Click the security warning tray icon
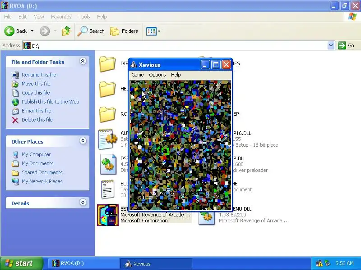Screen dimensions: 361x270 (319, 263)
